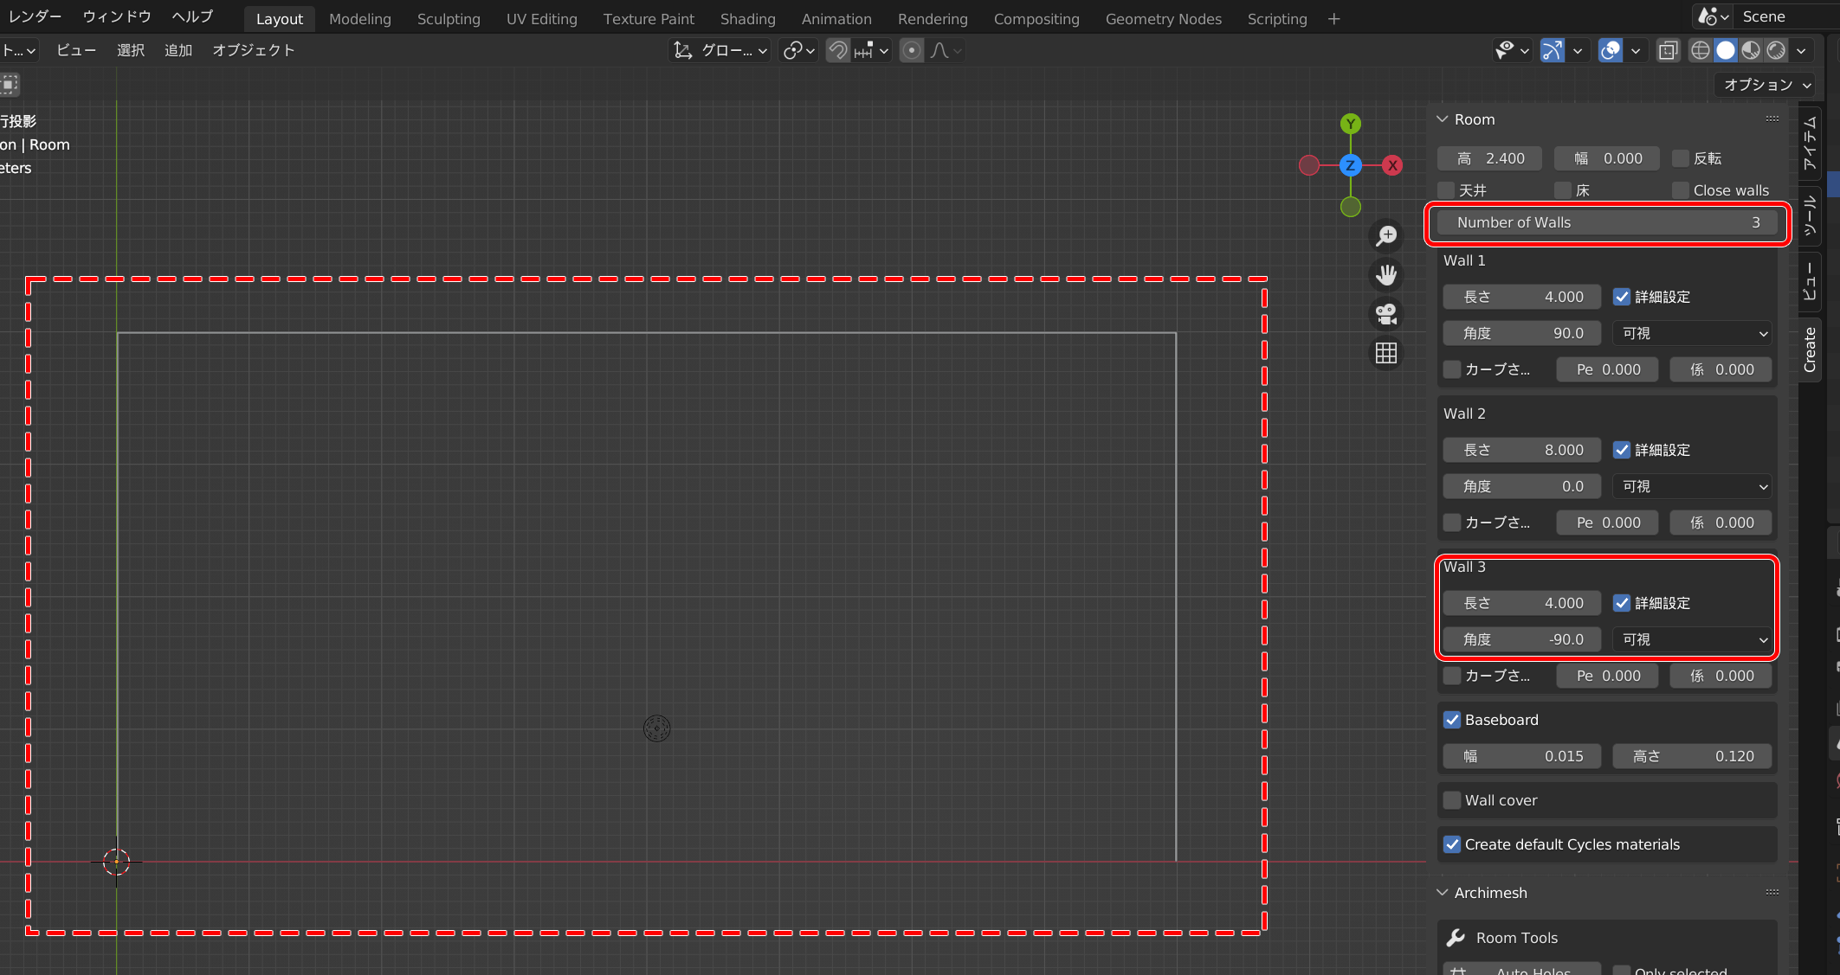Click the pan view hand icon

click(x=1386, y=275)
